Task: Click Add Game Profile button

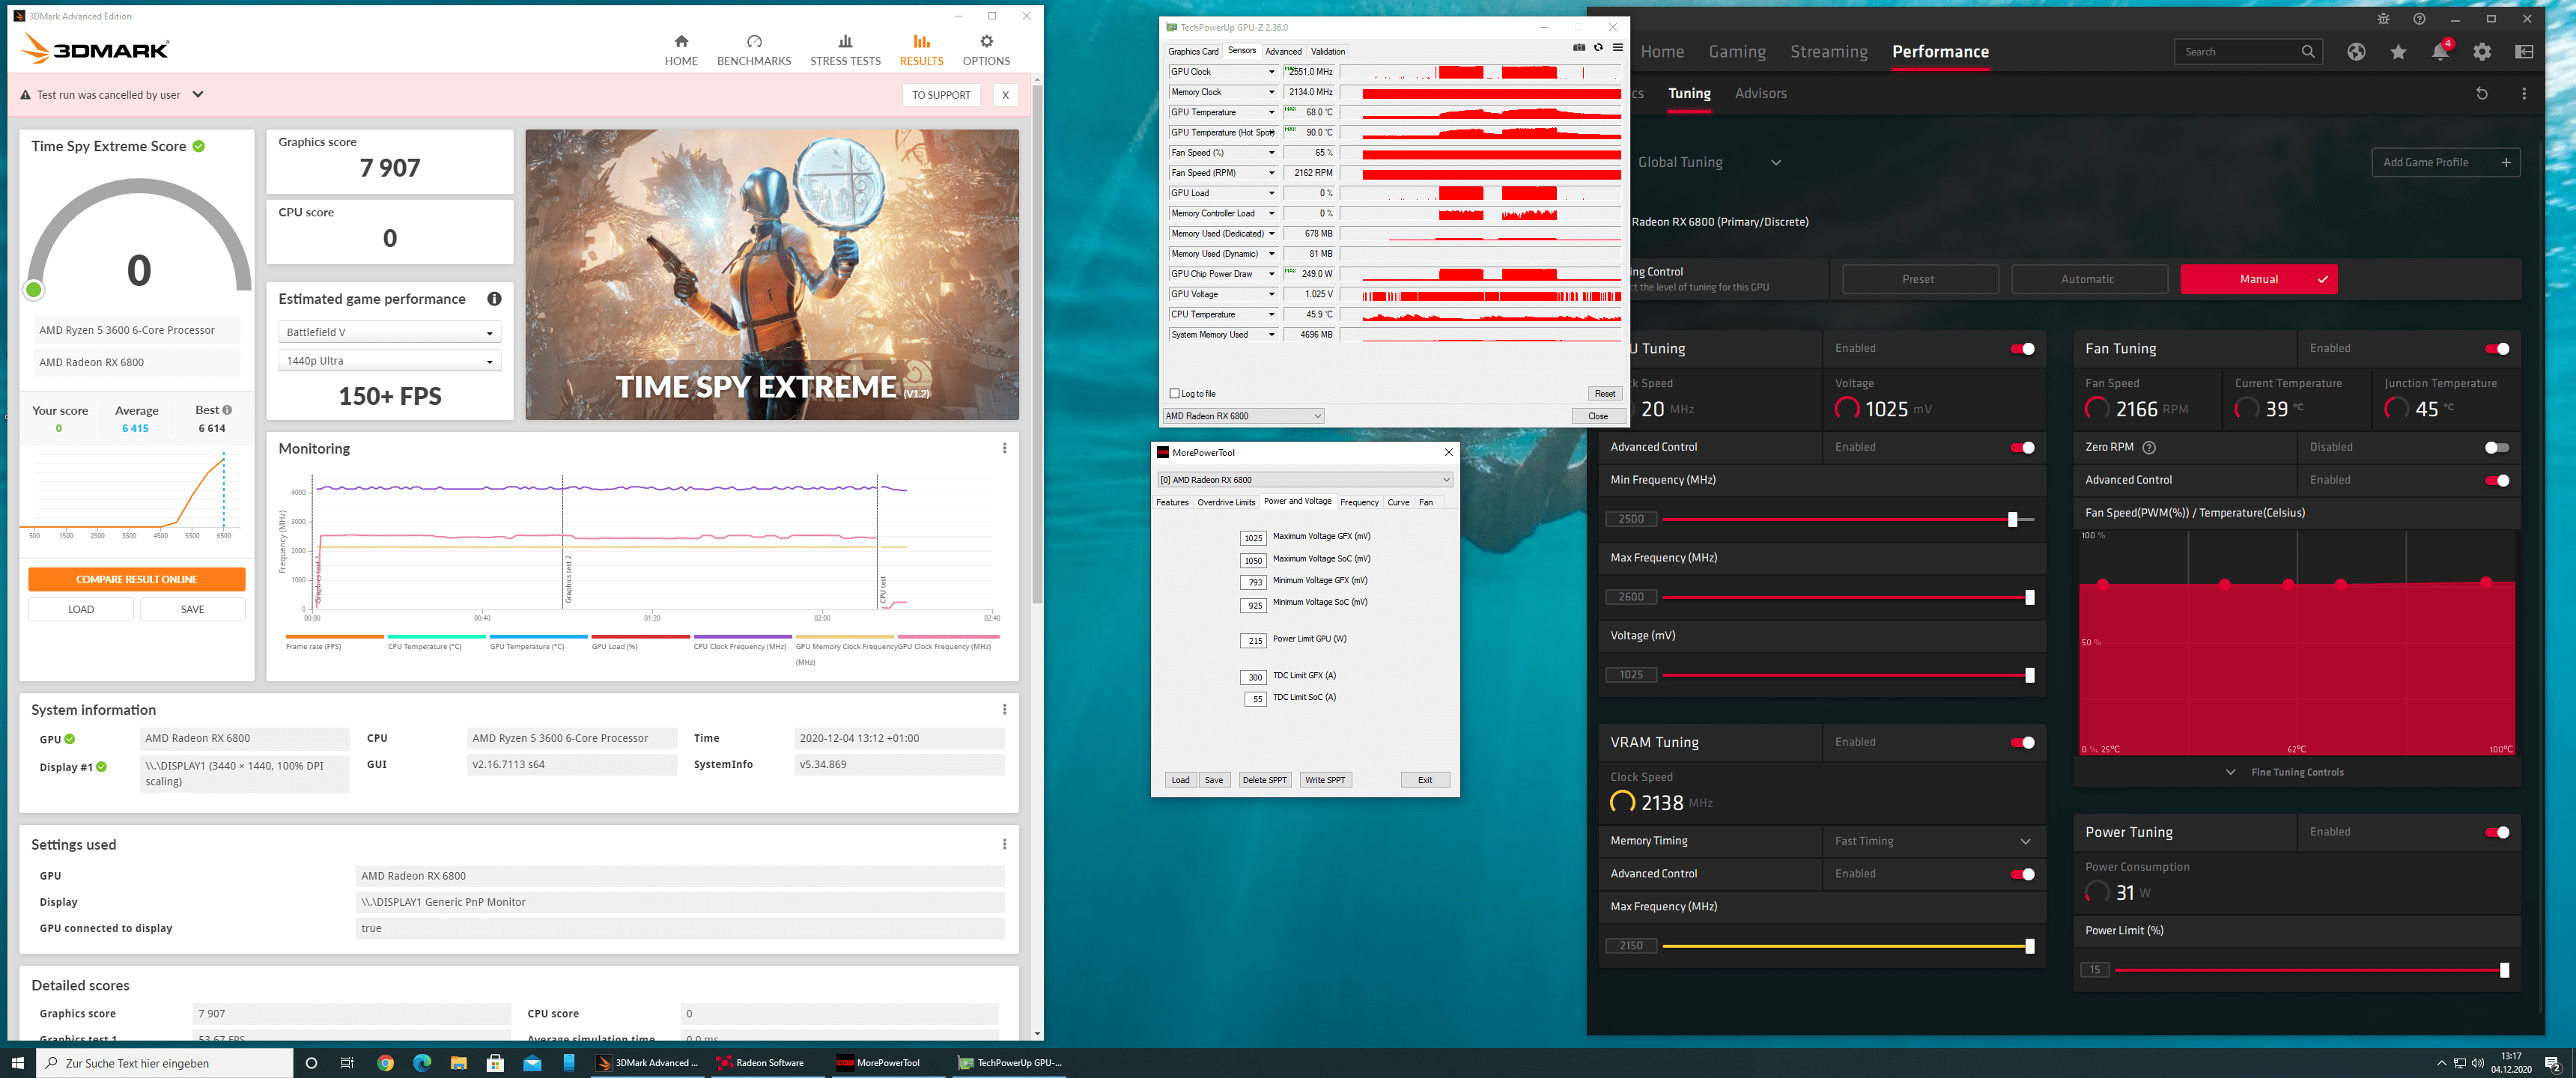Action: coord(2445,162)
